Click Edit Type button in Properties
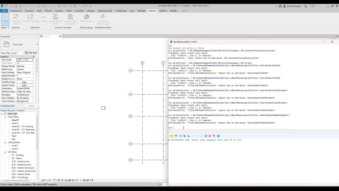Screen dimensions: 339x191 coord(31,53)
